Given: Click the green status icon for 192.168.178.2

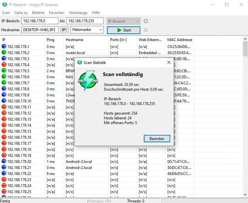Looking at the screenshot, I should [x=4, y=52].
